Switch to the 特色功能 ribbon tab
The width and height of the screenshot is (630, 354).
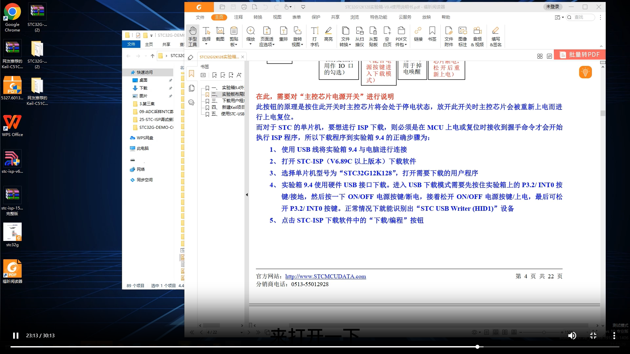(x=379, y=17)
